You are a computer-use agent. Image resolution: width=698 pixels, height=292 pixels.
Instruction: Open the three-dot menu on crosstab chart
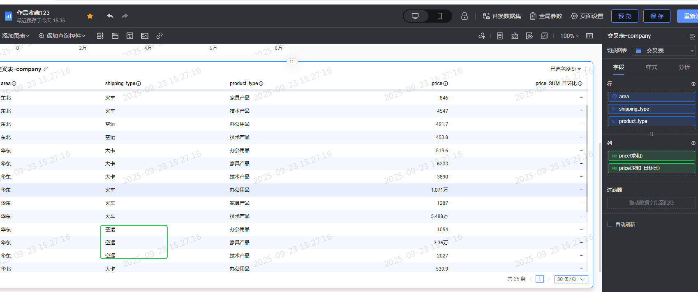tap(586, 69)
